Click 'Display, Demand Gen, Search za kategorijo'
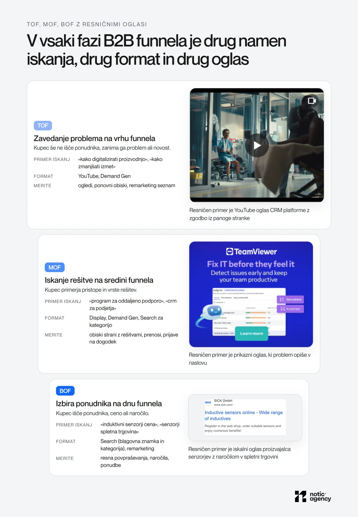Viewport: 358px width, 517px height. (126, 322)
